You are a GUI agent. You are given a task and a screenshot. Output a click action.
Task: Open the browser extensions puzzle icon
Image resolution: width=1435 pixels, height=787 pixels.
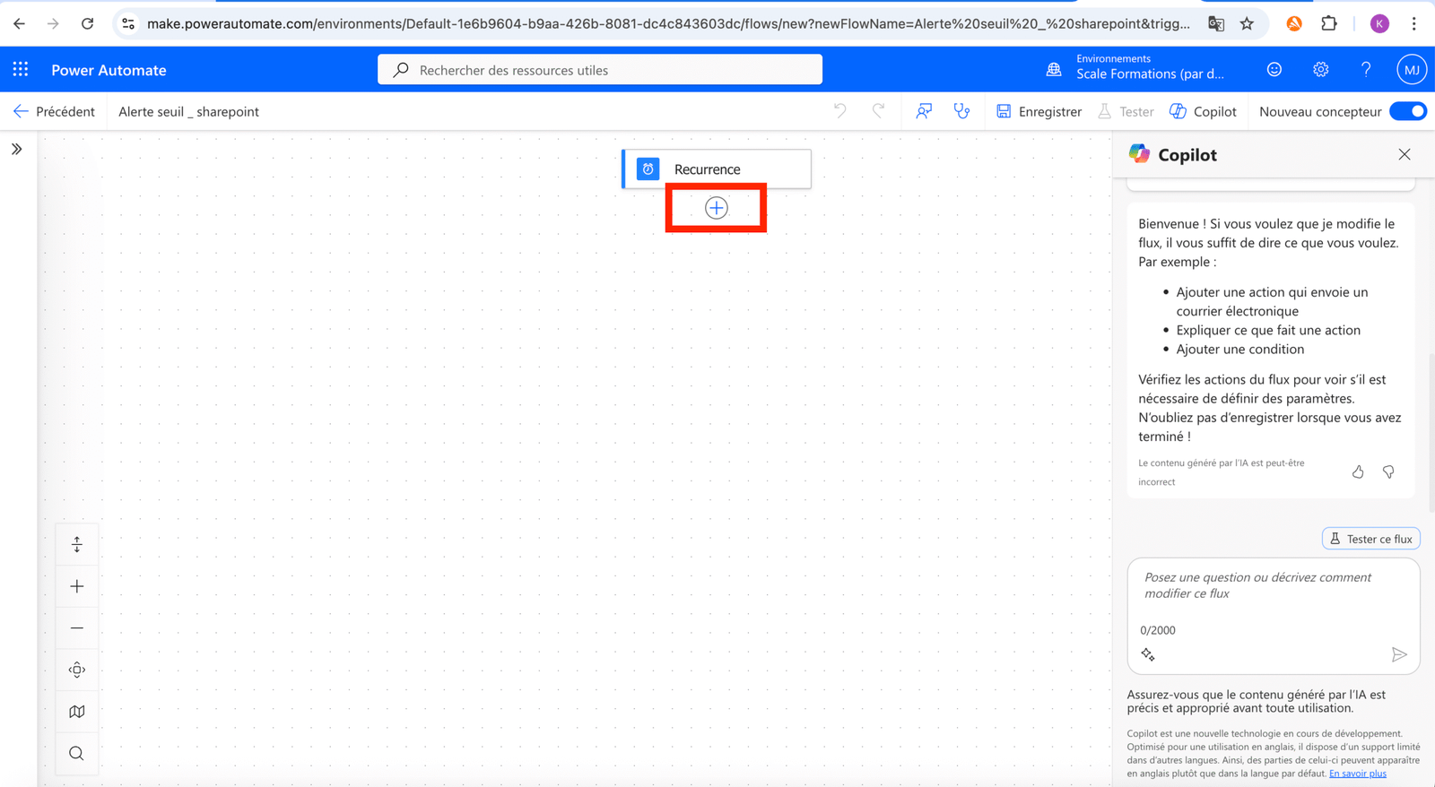1329,24
